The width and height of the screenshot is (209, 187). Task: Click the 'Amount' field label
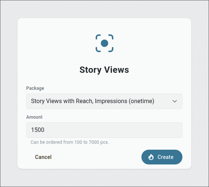[34, 117]
